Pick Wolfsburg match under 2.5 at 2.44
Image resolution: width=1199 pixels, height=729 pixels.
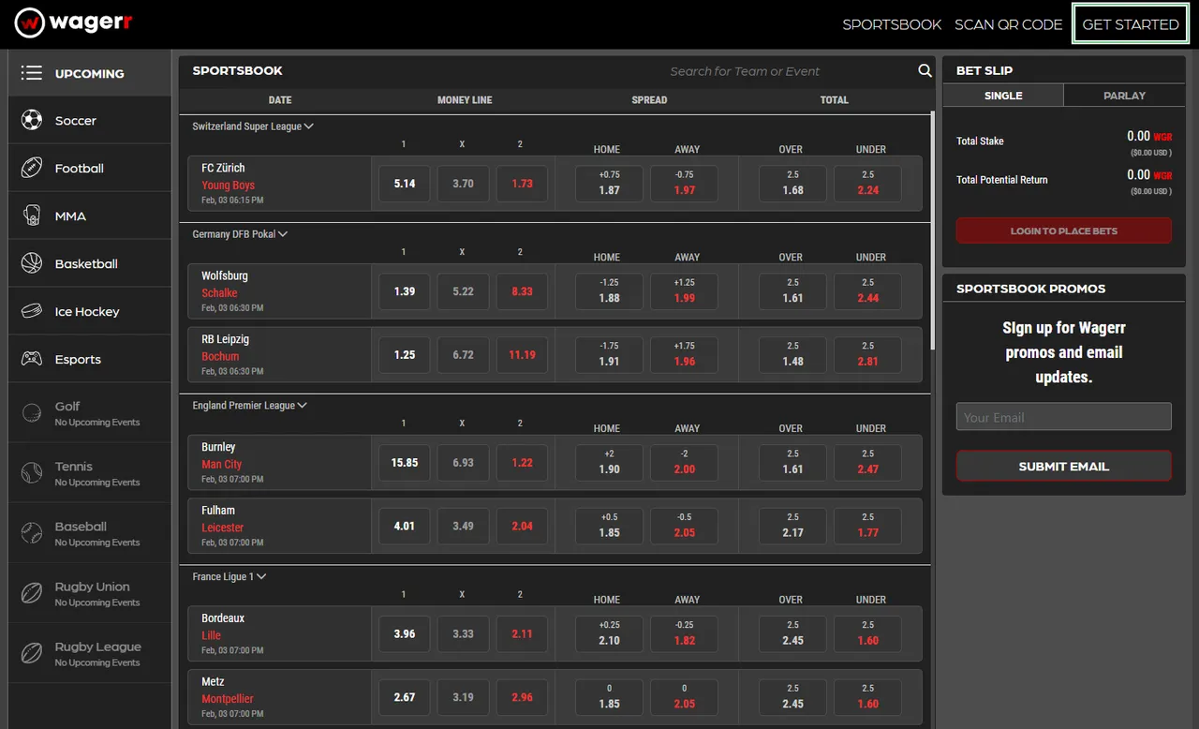868,290
